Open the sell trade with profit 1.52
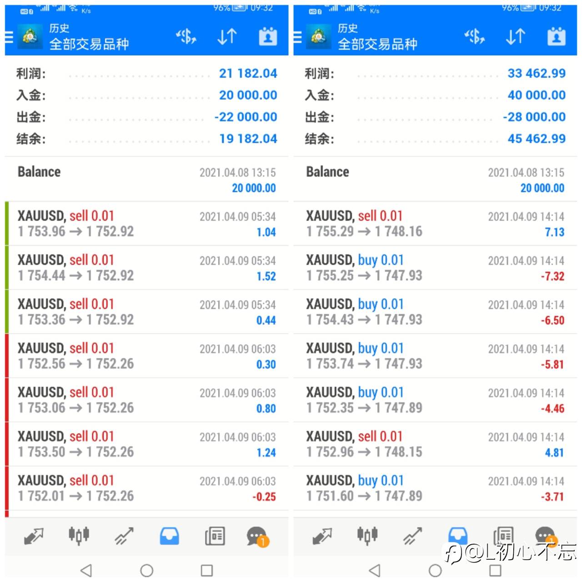 (146, 268)
